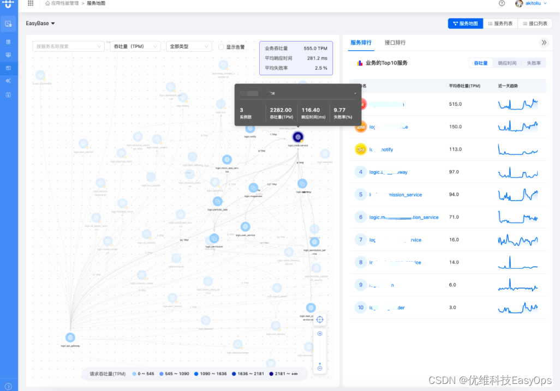560x391 pixels.
Task: Open the 10th ranked service link
Action: coord(387,308)
